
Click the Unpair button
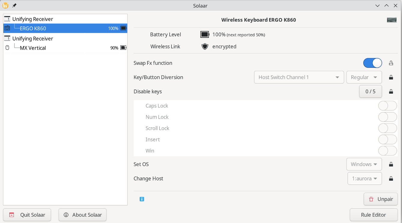(381, 199)
